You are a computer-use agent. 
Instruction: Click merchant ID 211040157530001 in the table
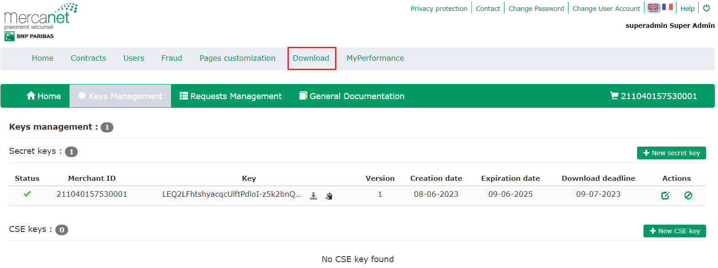point(92,194)
